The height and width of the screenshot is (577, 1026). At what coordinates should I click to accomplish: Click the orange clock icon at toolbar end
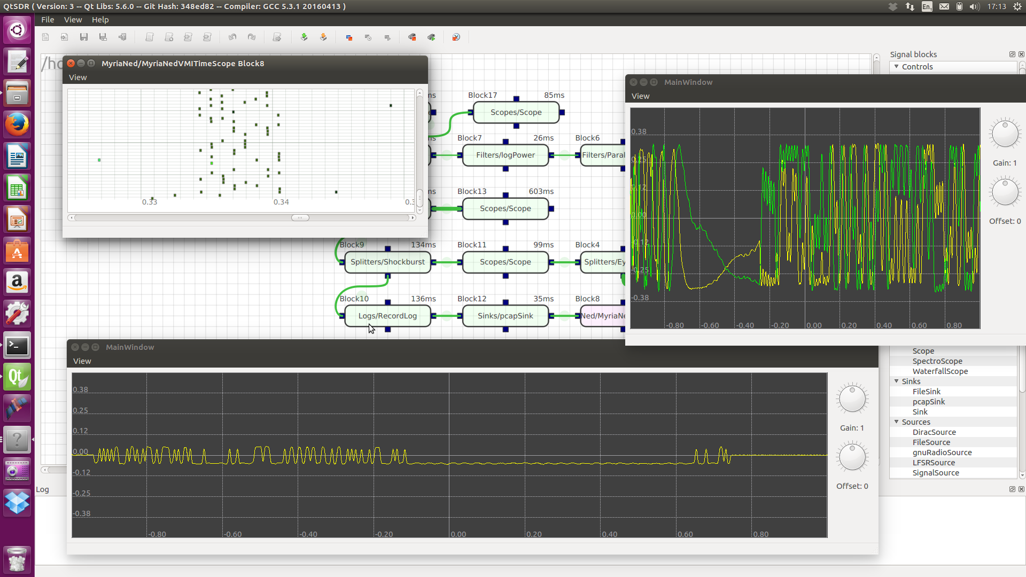point(456,37)
